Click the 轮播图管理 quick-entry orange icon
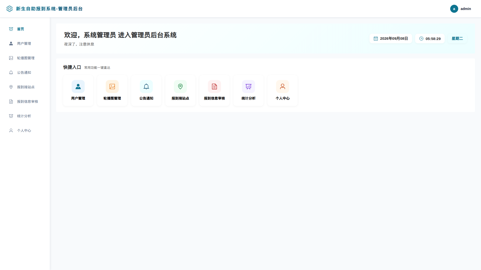This screenshot has height=270, width=481. [x=112, y=86]
